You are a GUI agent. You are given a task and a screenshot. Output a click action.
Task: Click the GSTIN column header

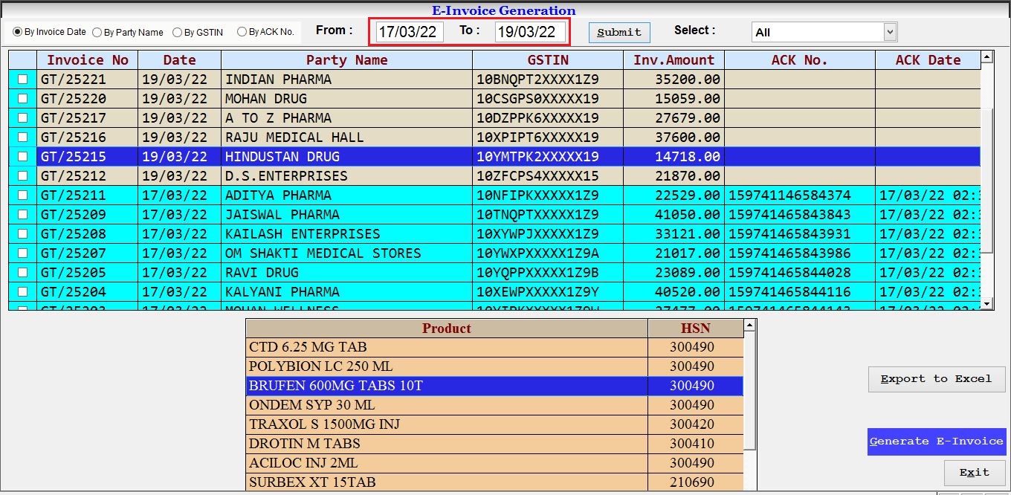click(547, 60)
